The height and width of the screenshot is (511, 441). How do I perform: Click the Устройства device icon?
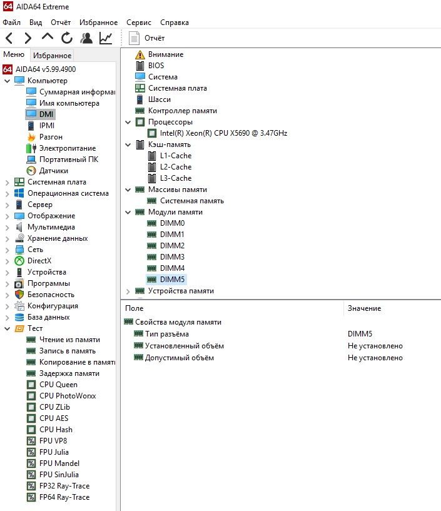pyautogui.click(x=19, y=272)
